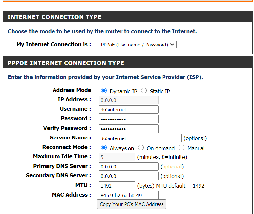The height and width of the screenshot is (214, 254).
Task: Focus the MAC Address input field
Action: coord(128,195)
